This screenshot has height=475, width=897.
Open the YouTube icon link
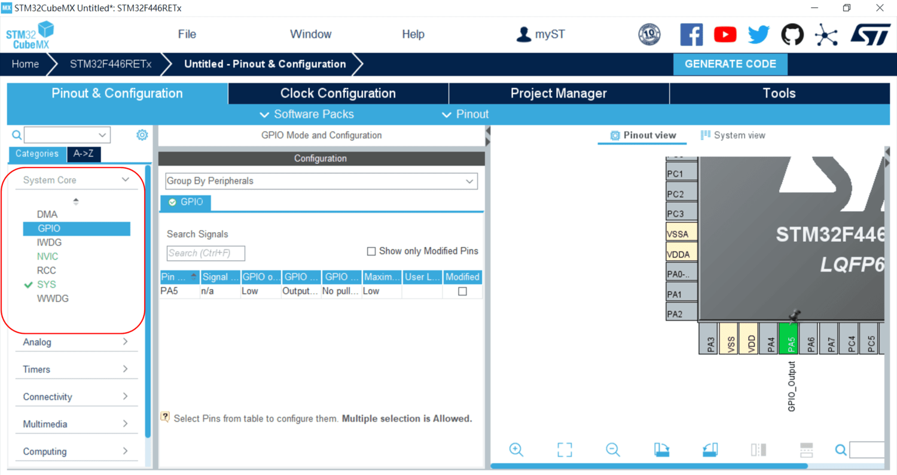pyautogui.click(x=725, y=35)
